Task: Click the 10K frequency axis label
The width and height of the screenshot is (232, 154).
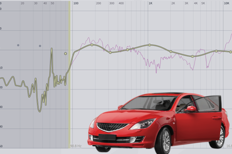Action: [x=227, y=3]
